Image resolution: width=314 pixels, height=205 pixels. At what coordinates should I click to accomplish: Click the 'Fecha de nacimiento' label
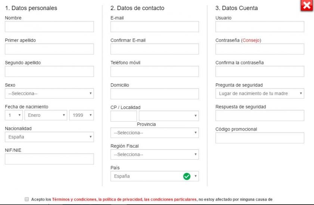pyautogui.click(x=27, y=107)
